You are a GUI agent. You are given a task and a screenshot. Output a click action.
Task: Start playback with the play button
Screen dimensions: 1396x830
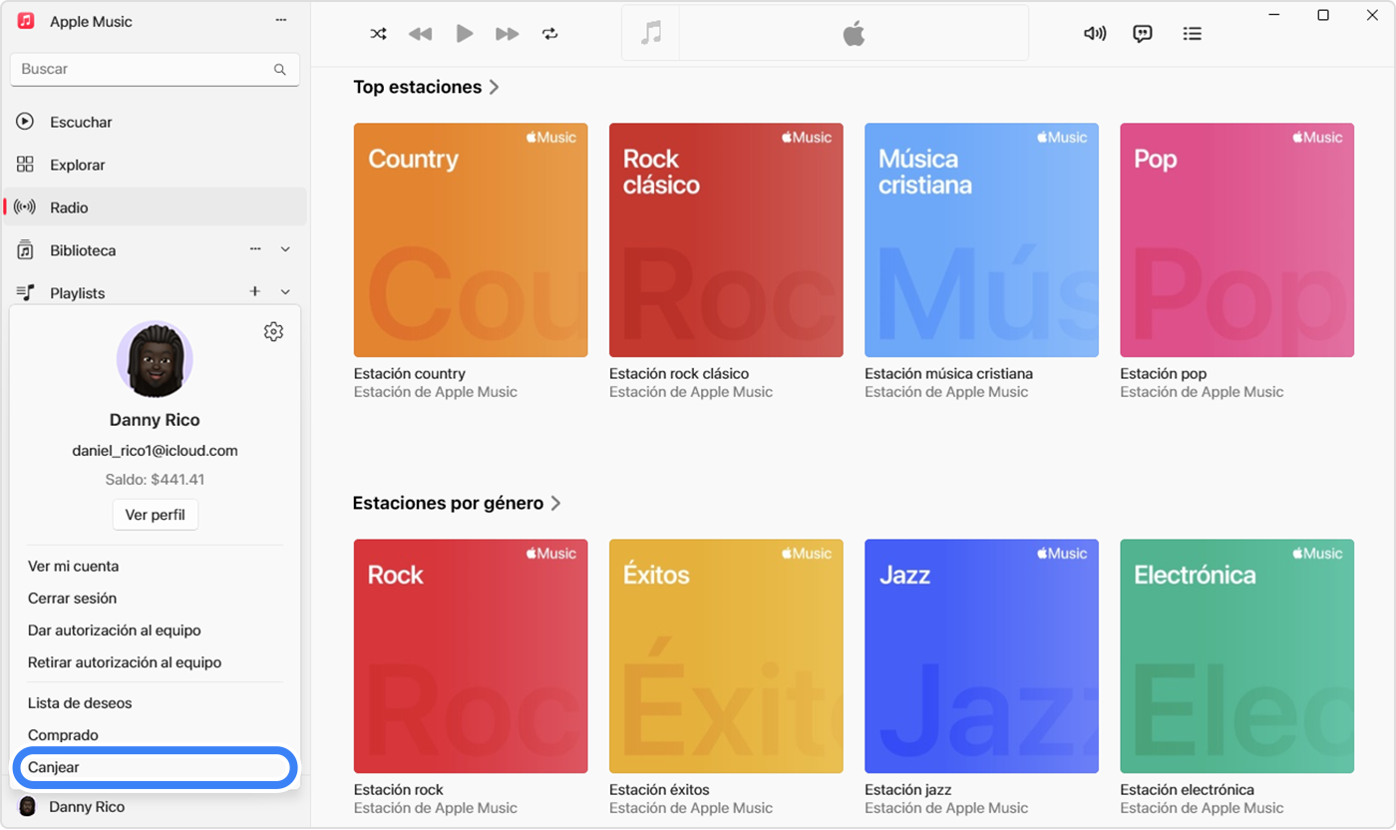pos(465,34)
